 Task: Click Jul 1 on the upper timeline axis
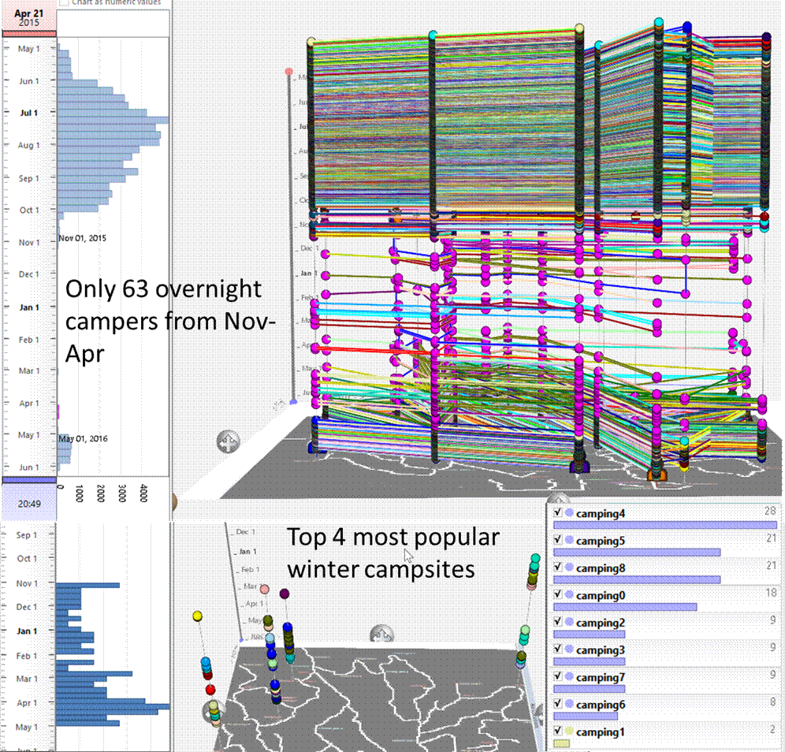(28, 113)
